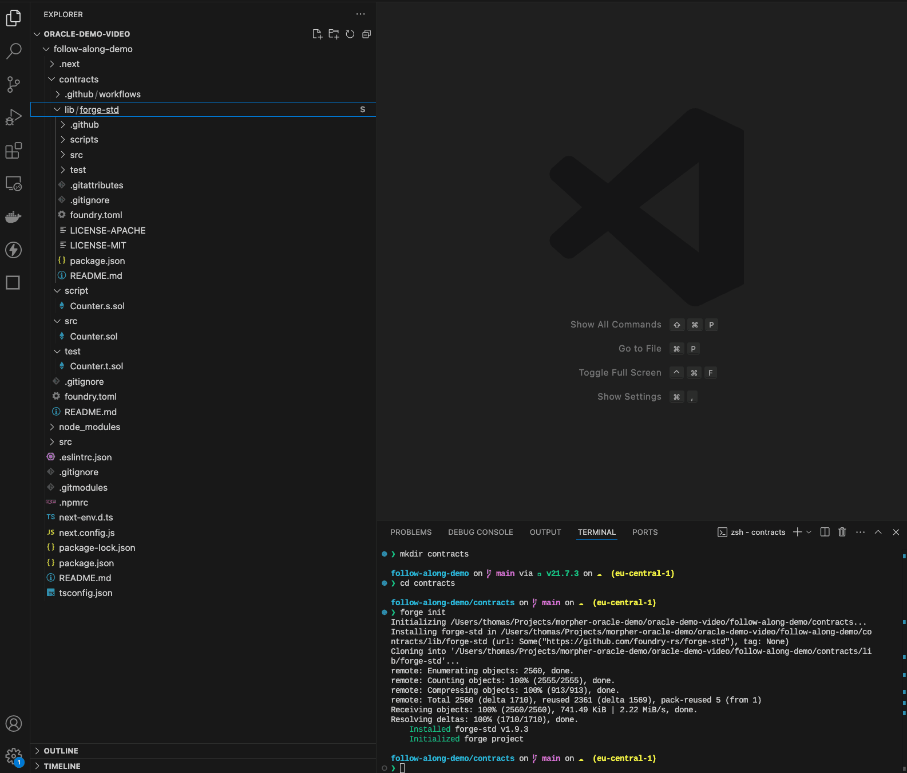Open Counter.s.sol file
This screenshot has height=773, width=907.
203,306
